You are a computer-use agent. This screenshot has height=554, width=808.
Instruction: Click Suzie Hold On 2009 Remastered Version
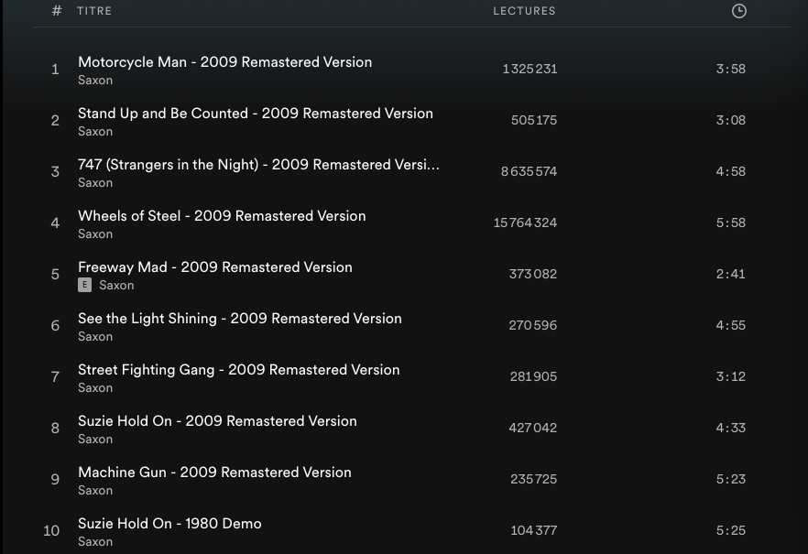[217, 421]
